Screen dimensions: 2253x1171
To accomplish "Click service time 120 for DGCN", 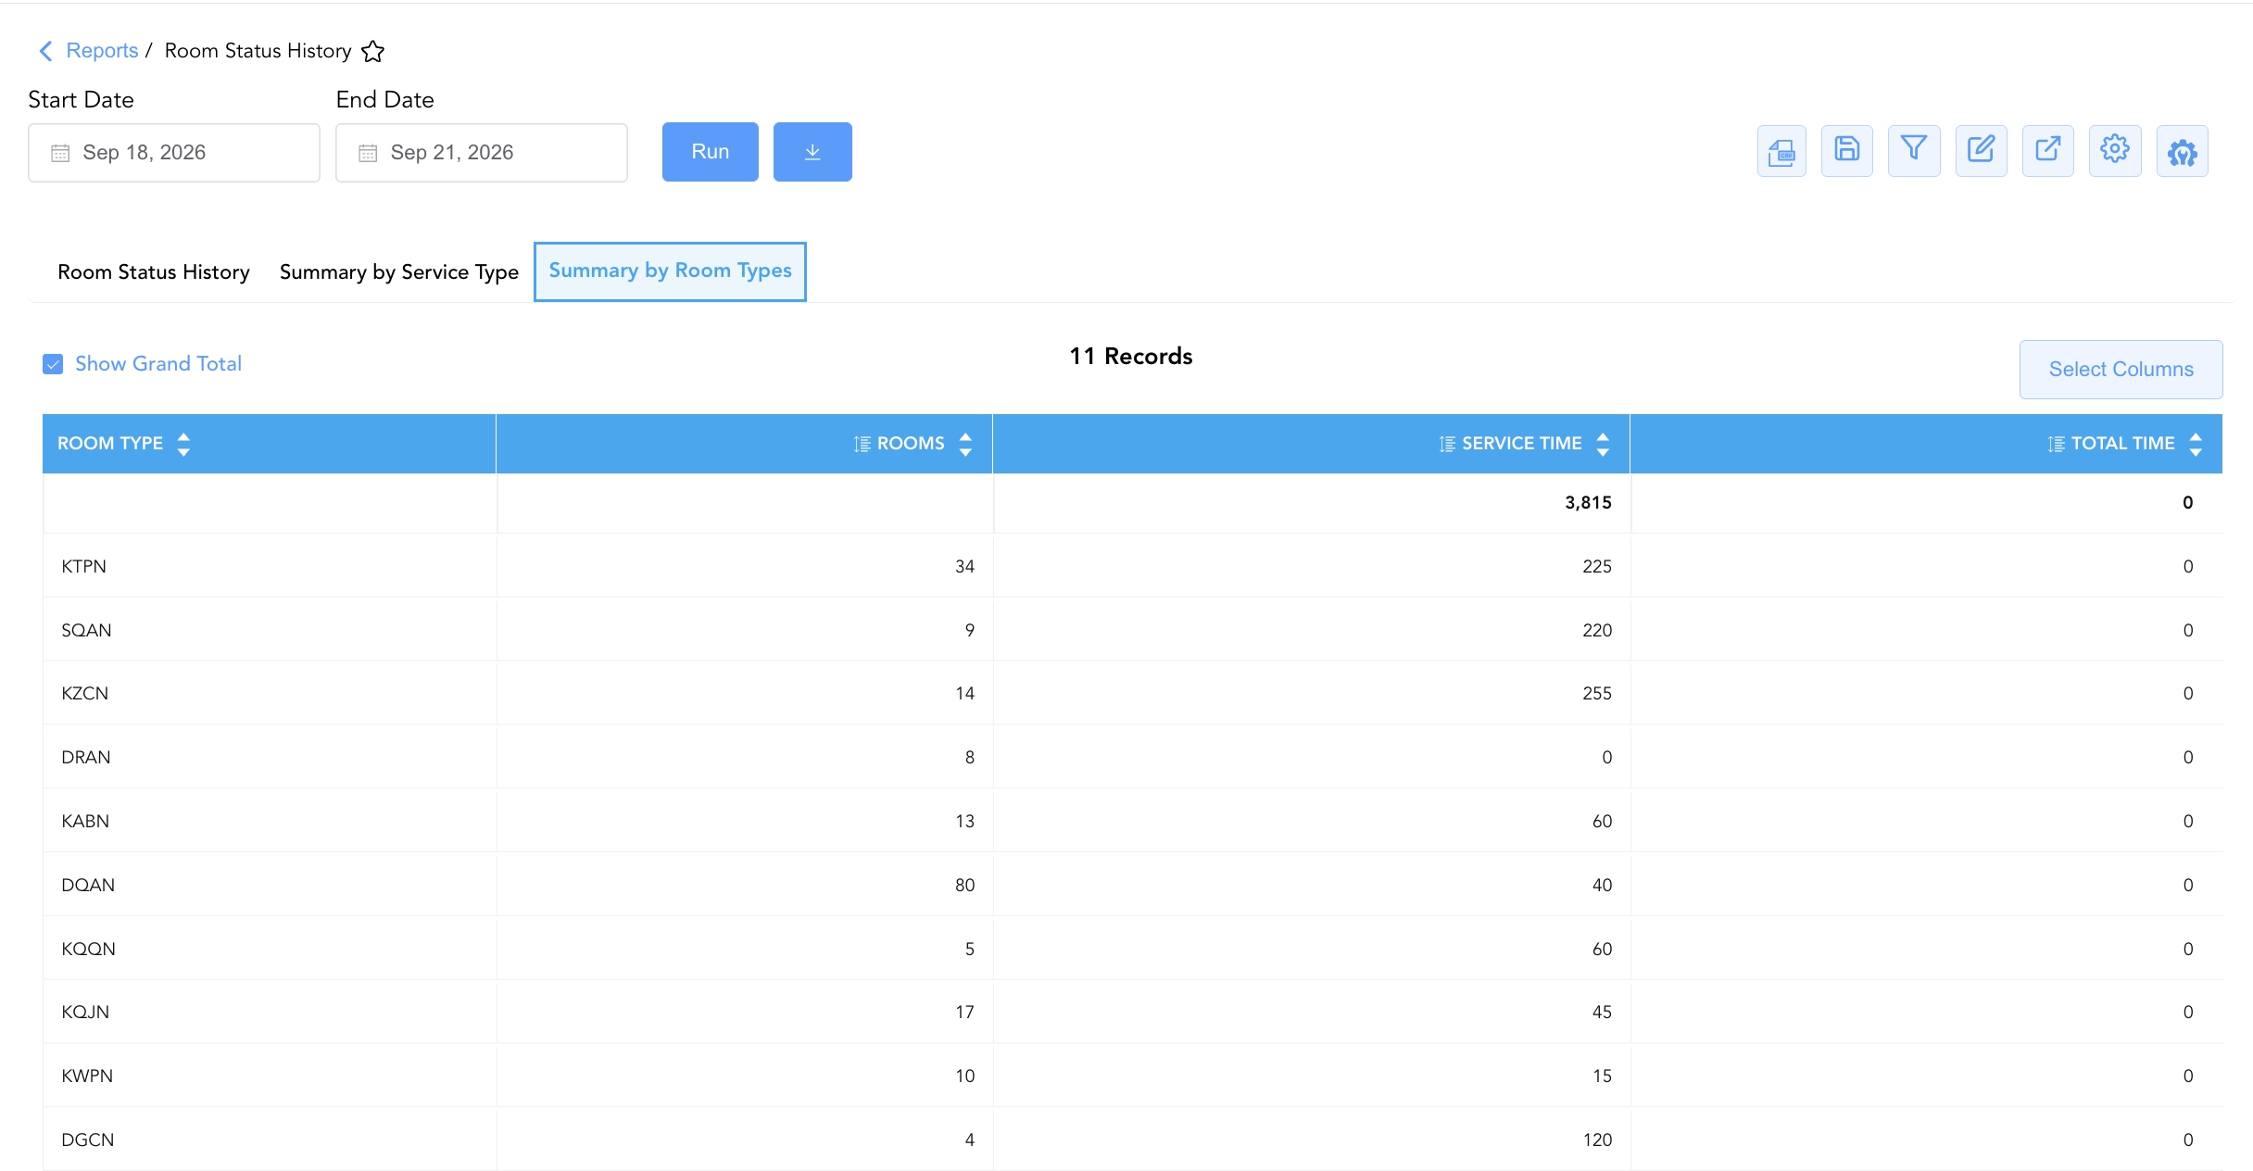I will click(x=1597, y=1140).
